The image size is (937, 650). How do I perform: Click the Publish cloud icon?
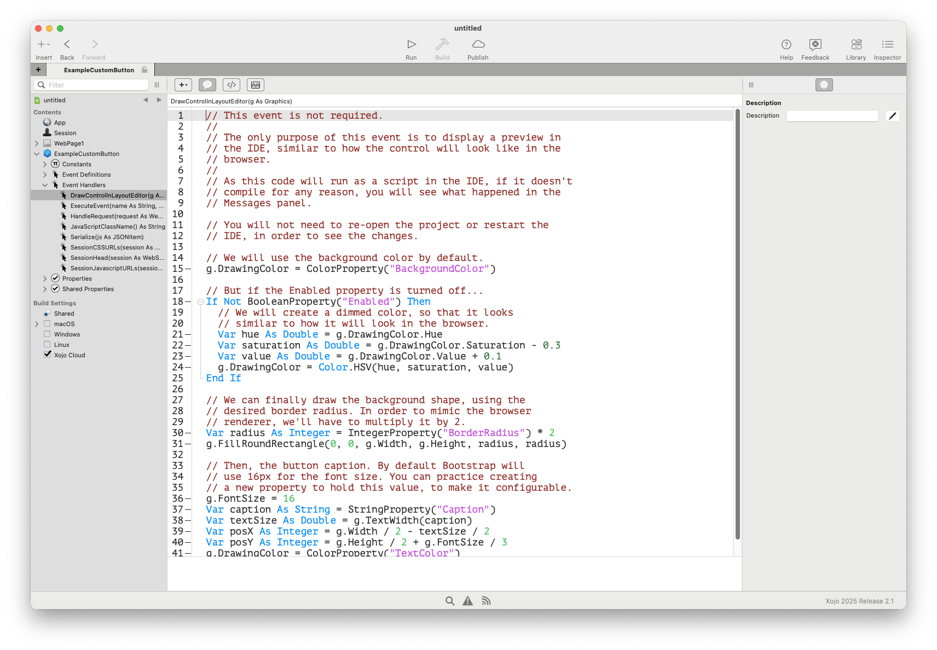coord(478,44)
